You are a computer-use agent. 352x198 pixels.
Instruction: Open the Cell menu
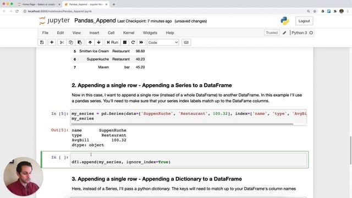pos(111,33)
